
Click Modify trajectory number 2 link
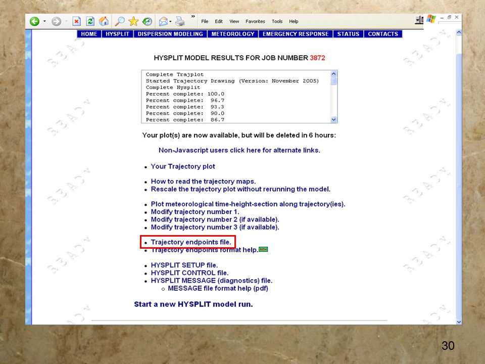click(215, 219)
